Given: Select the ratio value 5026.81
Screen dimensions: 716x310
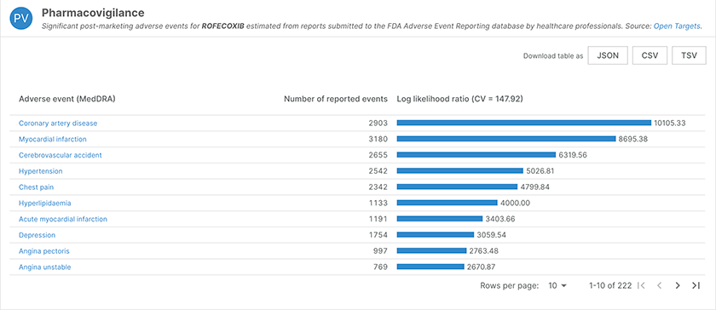Looking at the screenshot, I should pos(540,171).
